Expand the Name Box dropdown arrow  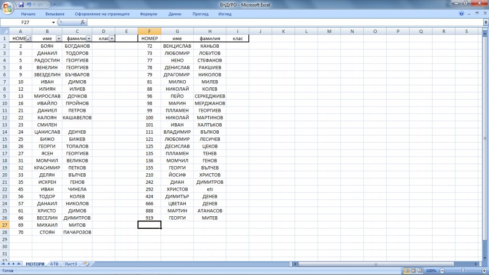tap(53, 22)
